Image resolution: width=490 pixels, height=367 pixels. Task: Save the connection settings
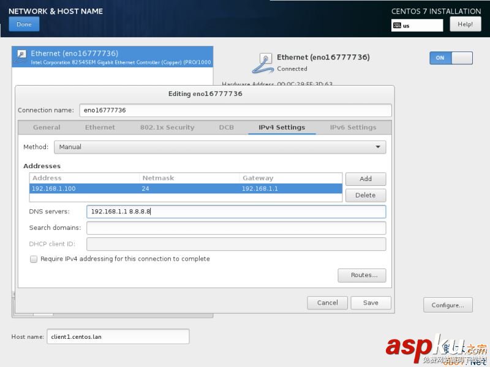(371, 303)
